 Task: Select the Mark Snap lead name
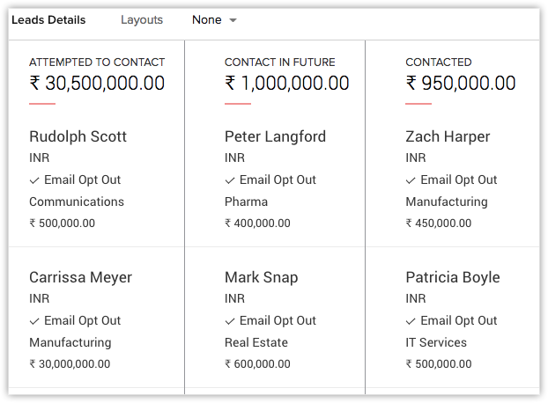tap(261, 277)
